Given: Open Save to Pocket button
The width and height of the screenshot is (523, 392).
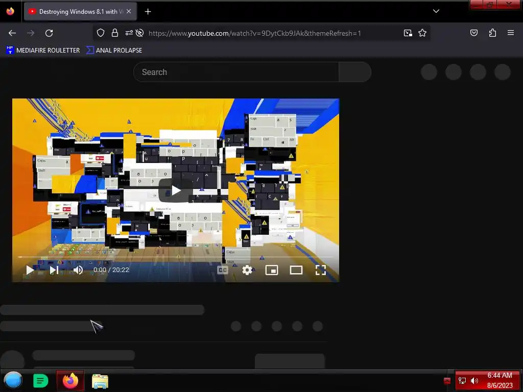Looking at the screenshot, I should 473,33.
